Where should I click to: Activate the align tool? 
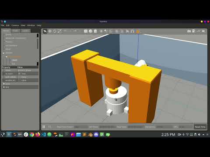128,31
